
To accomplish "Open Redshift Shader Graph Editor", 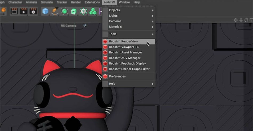I will pyautogui.click(x=129, y=69).
